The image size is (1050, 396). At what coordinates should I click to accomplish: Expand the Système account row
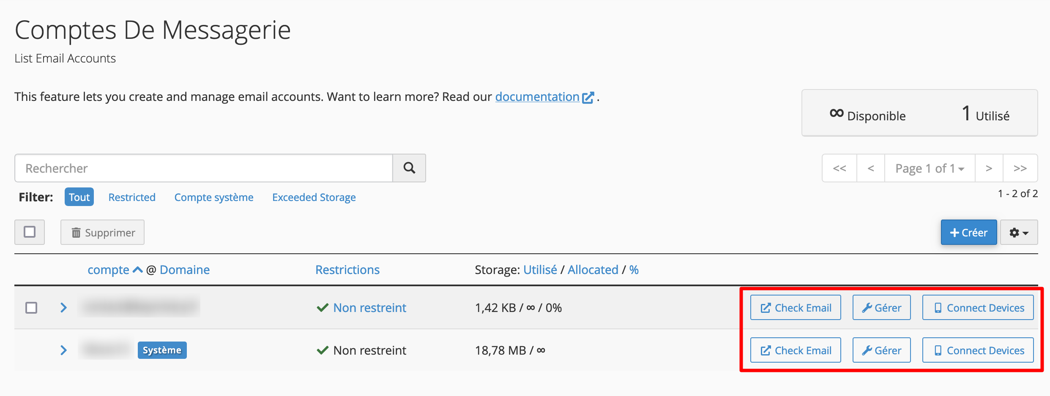63,350
